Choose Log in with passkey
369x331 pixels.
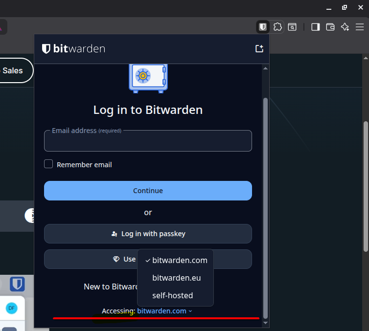click(148, 234)
